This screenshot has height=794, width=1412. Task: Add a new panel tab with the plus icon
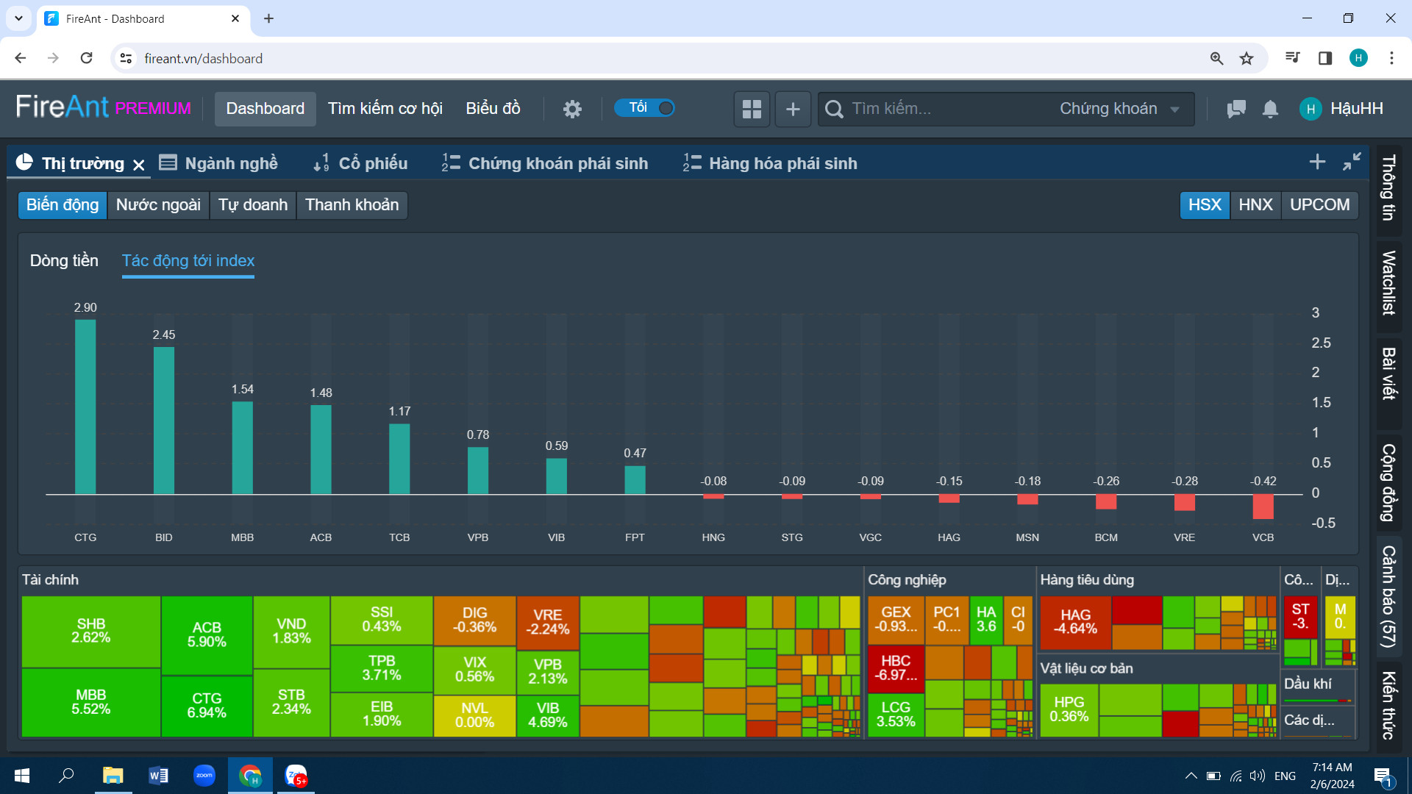coord(1317,162)
